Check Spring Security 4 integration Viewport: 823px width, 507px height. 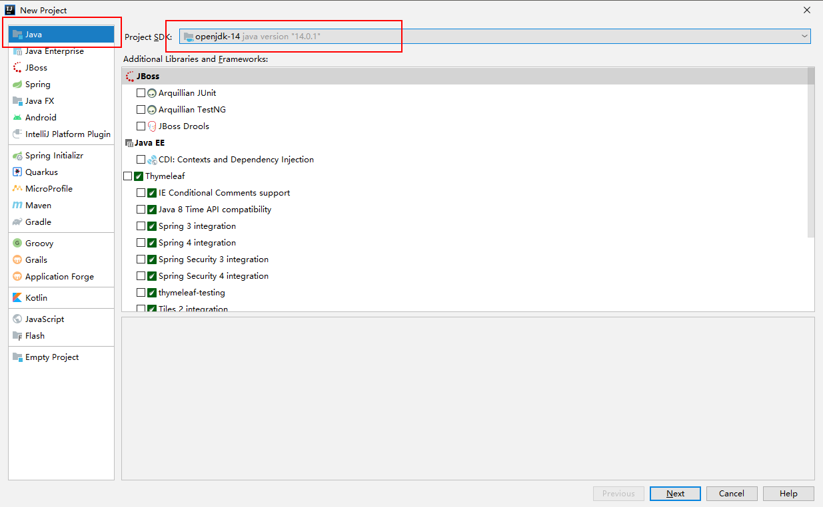[x=141, y=276]
